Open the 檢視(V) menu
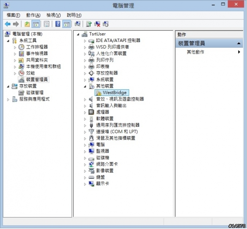The image size is (247, 229). 54,15
